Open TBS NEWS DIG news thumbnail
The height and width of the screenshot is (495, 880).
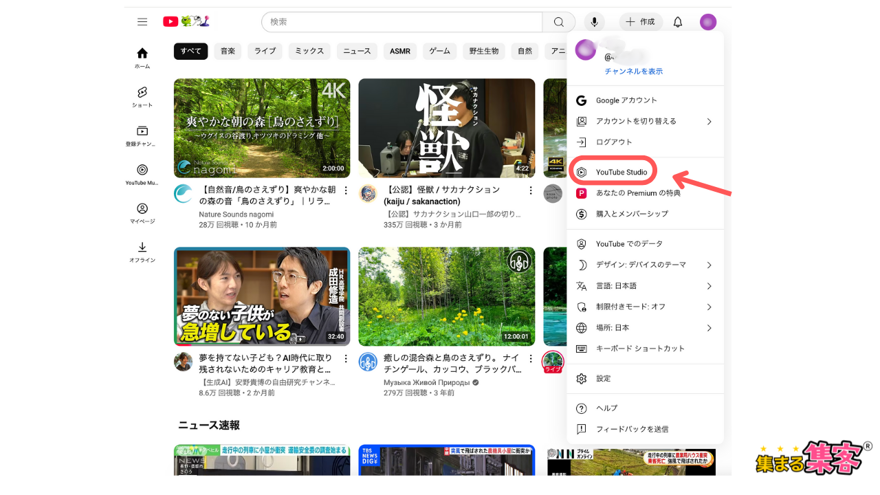[x=447, y=460]
